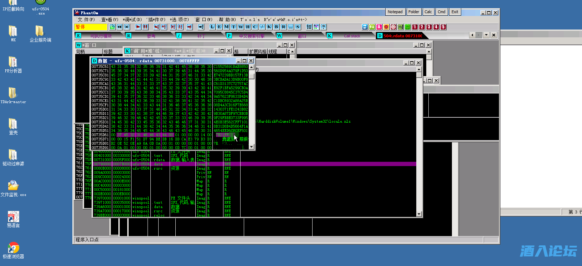The height and width of the screenshot is (266, 582).
Task: Click the Help question mark icon
Action: click(323, 27)
